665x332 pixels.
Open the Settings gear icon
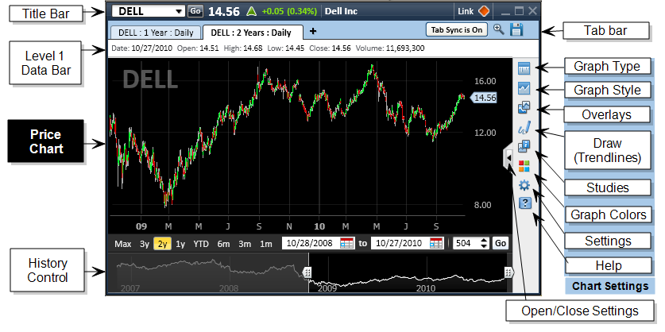pos(524,185)
